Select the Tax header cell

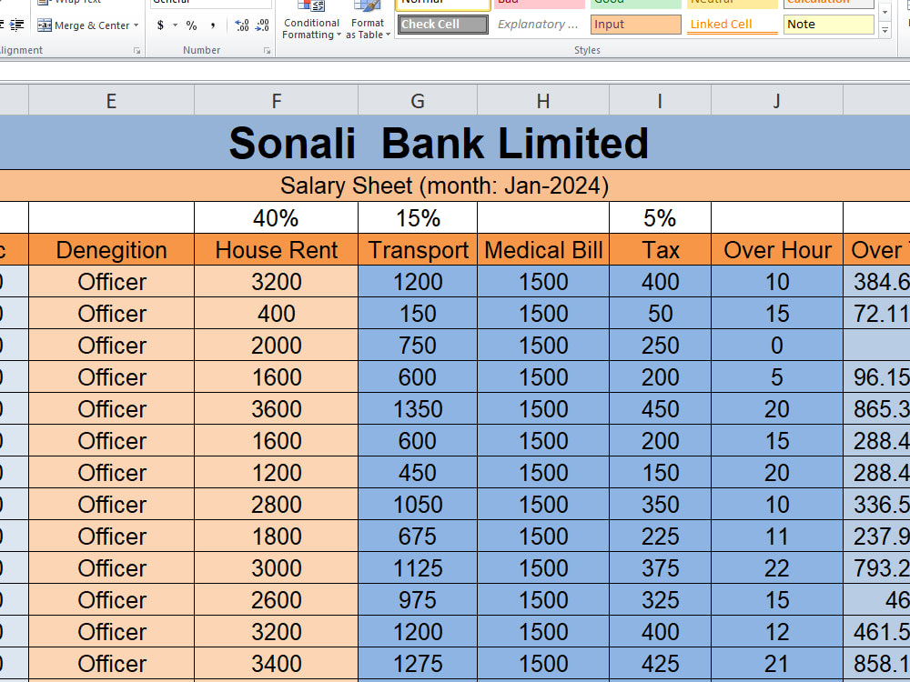[x=660, y=250]
